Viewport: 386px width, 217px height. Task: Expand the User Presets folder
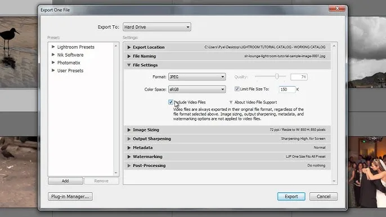pyautogui.click(x=53, y=70)
